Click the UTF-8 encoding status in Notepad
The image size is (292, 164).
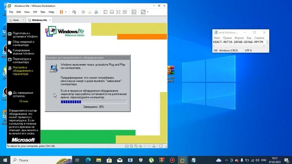(x=248, y=51)
